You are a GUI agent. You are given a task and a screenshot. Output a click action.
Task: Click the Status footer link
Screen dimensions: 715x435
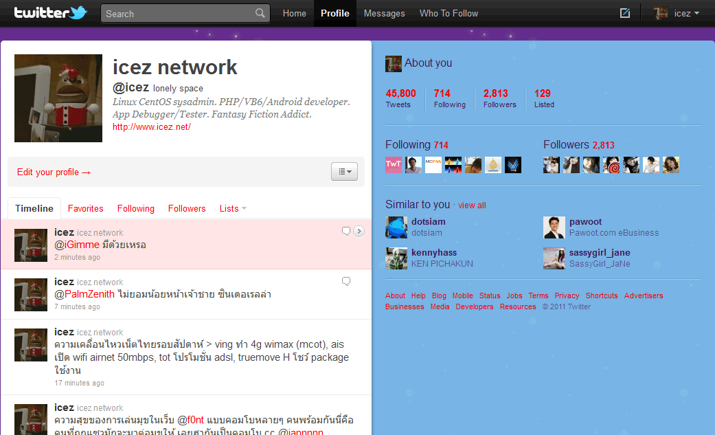[490, 295]
